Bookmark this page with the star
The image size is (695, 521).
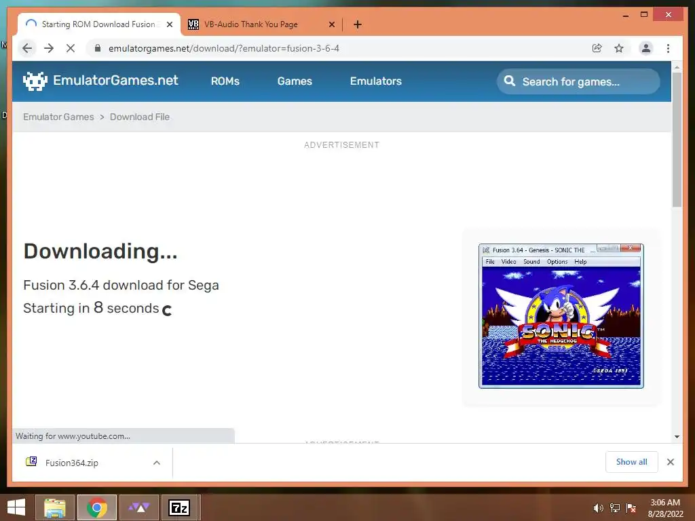click(619, 48)
